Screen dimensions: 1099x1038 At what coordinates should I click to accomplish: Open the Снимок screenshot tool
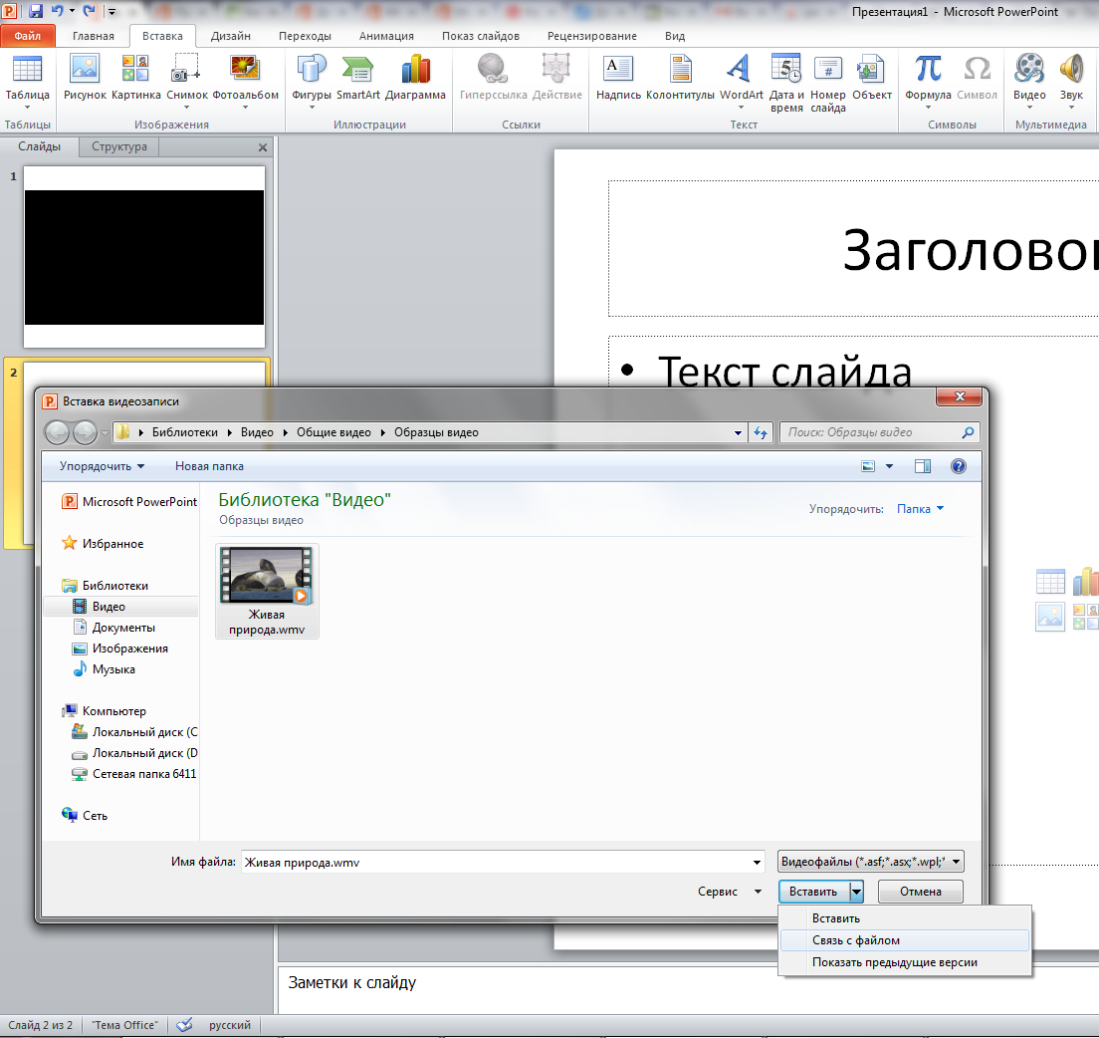point(187,81)
